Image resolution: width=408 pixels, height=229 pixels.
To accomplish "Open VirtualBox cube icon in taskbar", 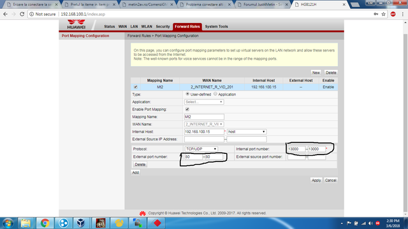I will (x=81, y=223).
